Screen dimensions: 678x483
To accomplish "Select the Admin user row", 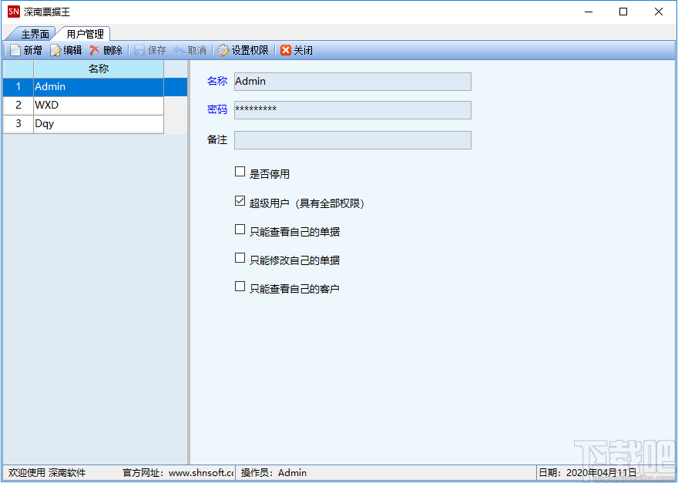I will (95, 87).
